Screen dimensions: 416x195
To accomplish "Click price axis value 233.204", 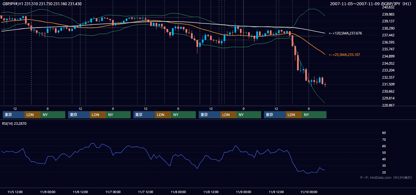I will (x=388, y=70).
